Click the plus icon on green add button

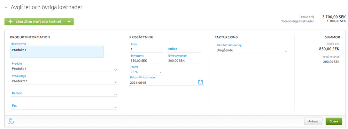[10, 22]
